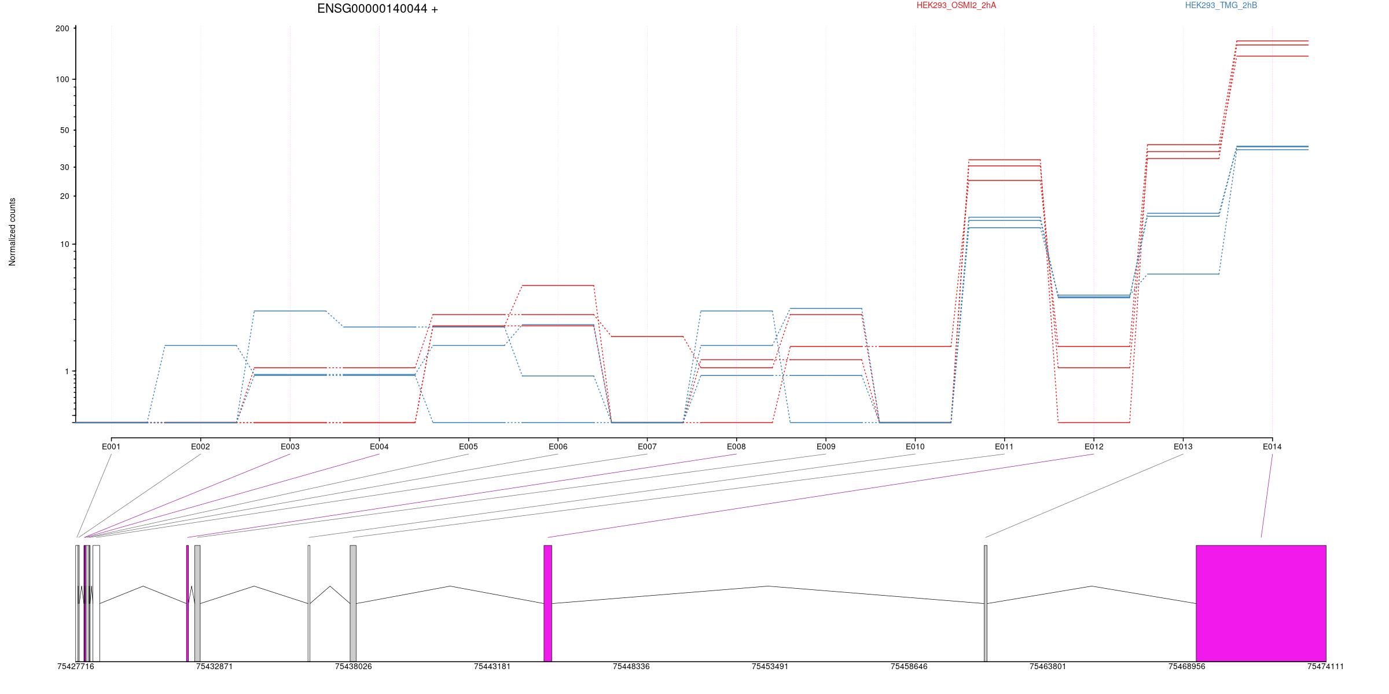The height and width of the screenshot is (694, 1389).
Task: Click genomic coordinate 75438026
Action: coord(354,666)
